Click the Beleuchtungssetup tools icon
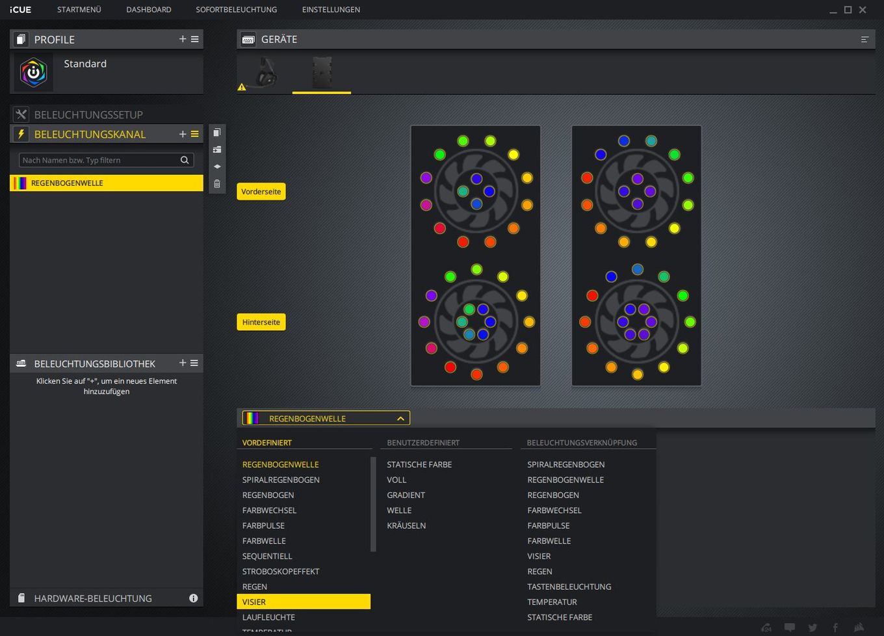884x636 pixels. coord(21,114)
